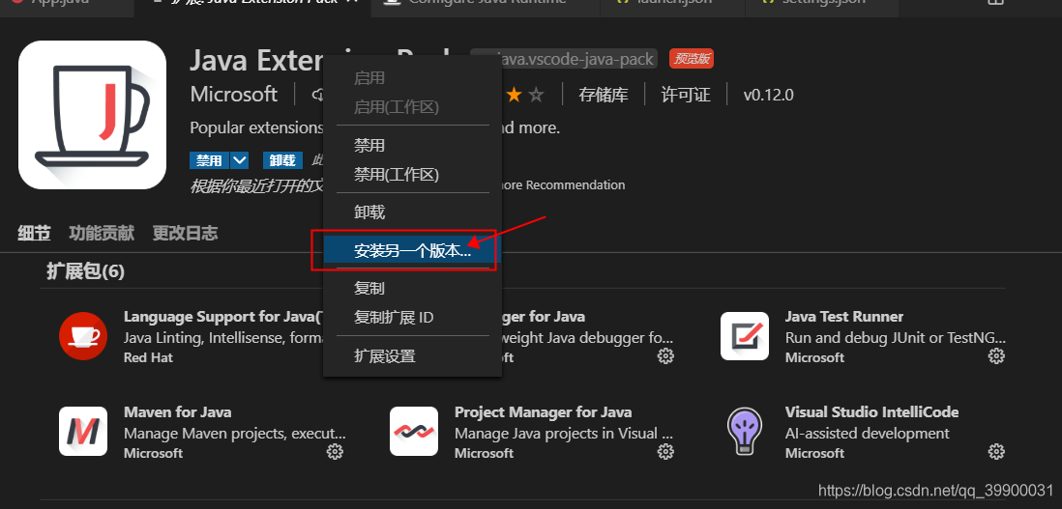
Task: Open the Language Support for Java title
Action: 223,317
